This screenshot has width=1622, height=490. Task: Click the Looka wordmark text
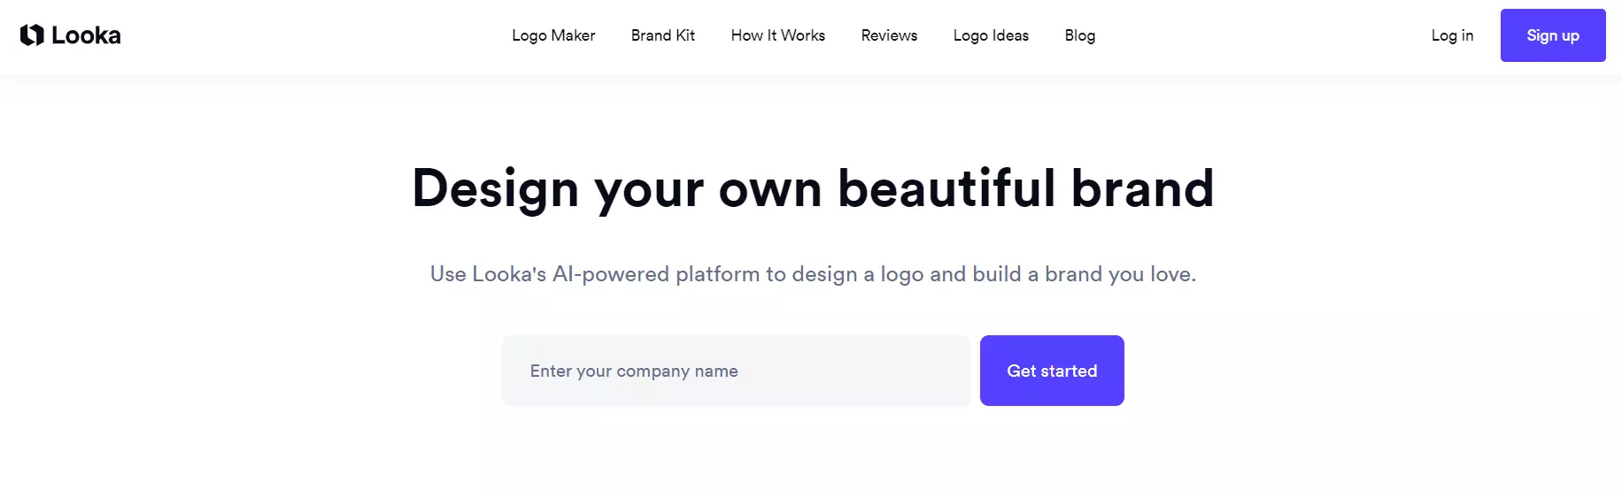(x=86, y=35)
